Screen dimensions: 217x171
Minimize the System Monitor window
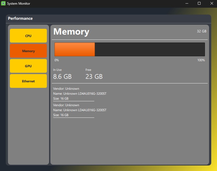click(187, 4)
